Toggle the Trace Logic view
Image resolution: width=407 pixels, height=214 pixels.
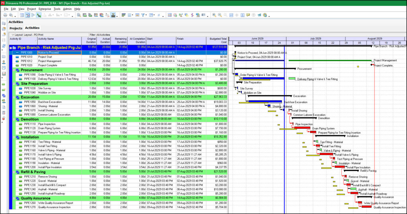107,15
